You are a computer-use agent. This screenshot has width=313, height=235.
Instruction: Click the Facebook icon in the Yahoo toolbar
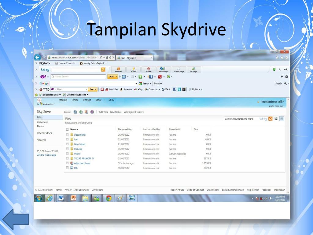150,76
